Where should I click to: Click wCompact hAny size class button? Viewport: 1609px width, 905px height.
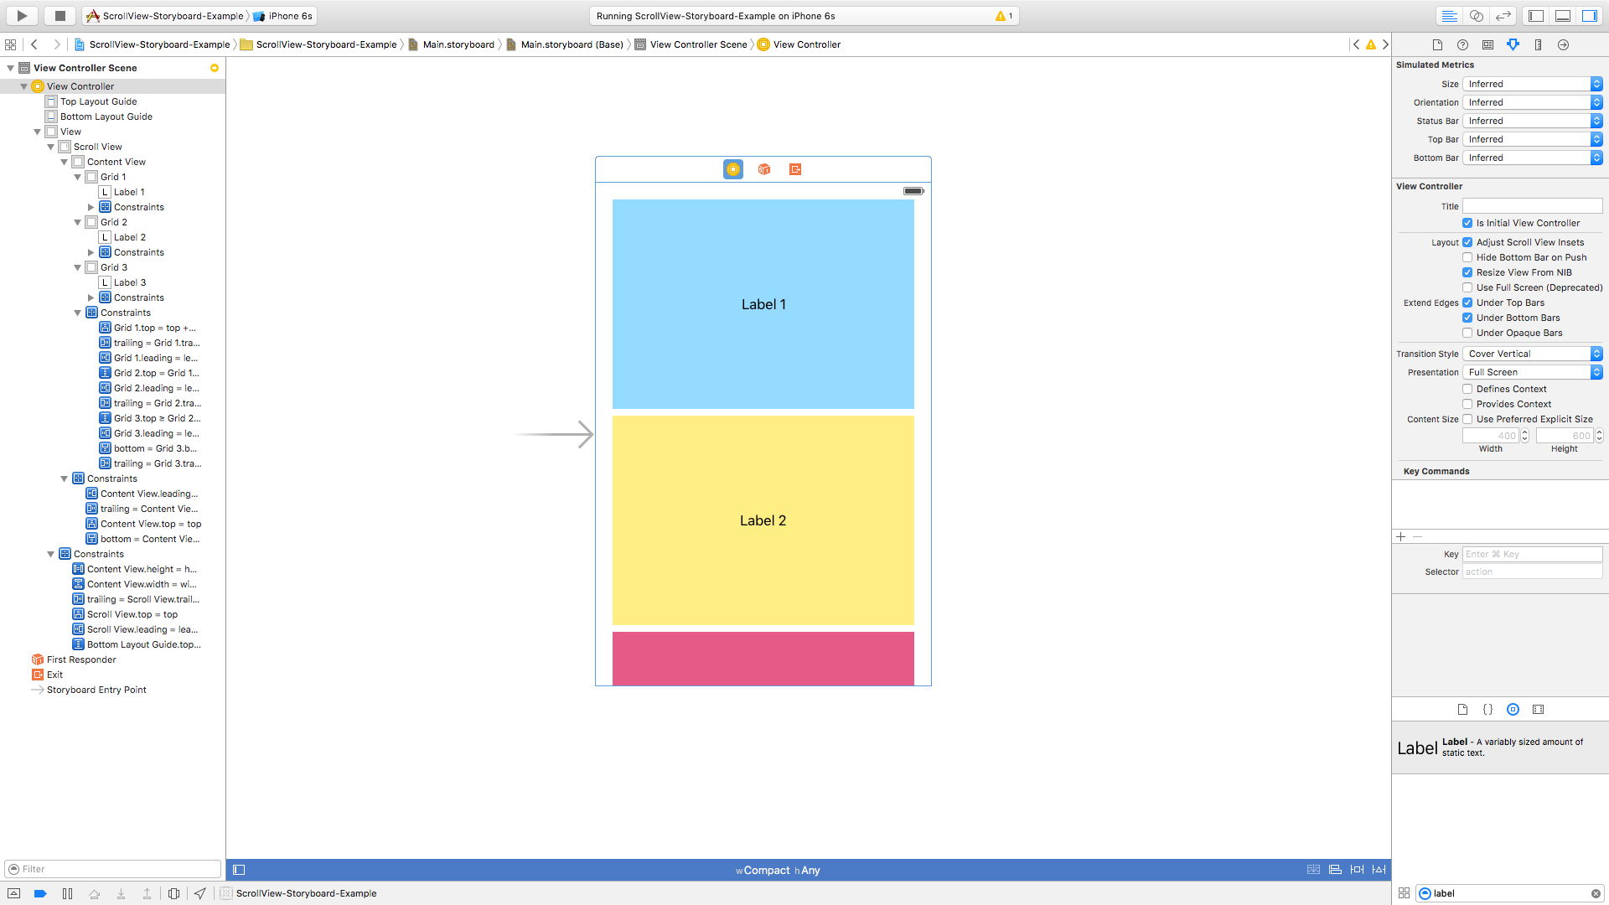click(x=778, y=870)
